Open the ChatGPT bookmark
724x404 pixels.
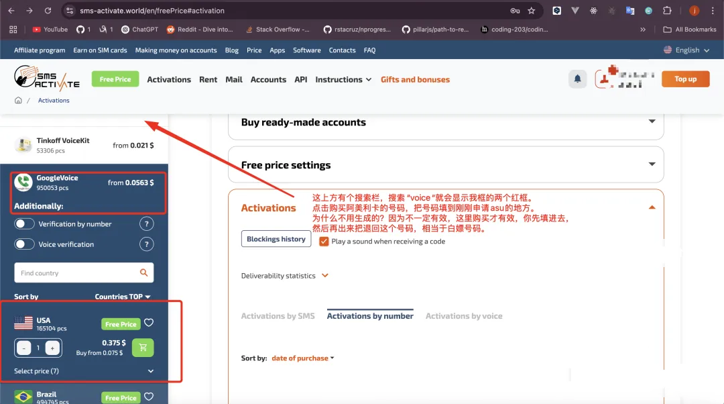pos(139,30)
